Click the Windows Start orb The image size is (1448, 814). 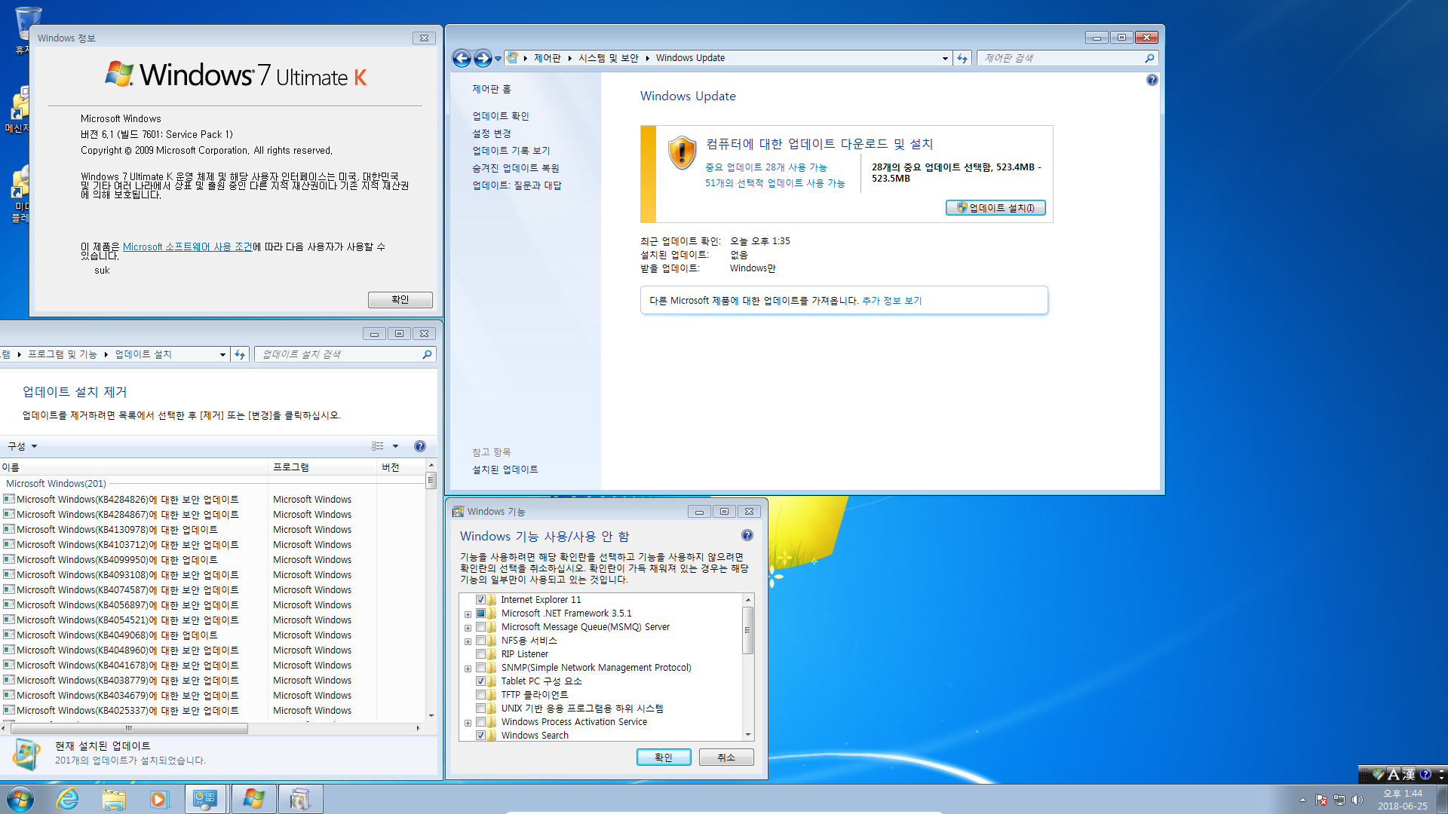click(20, 799)
